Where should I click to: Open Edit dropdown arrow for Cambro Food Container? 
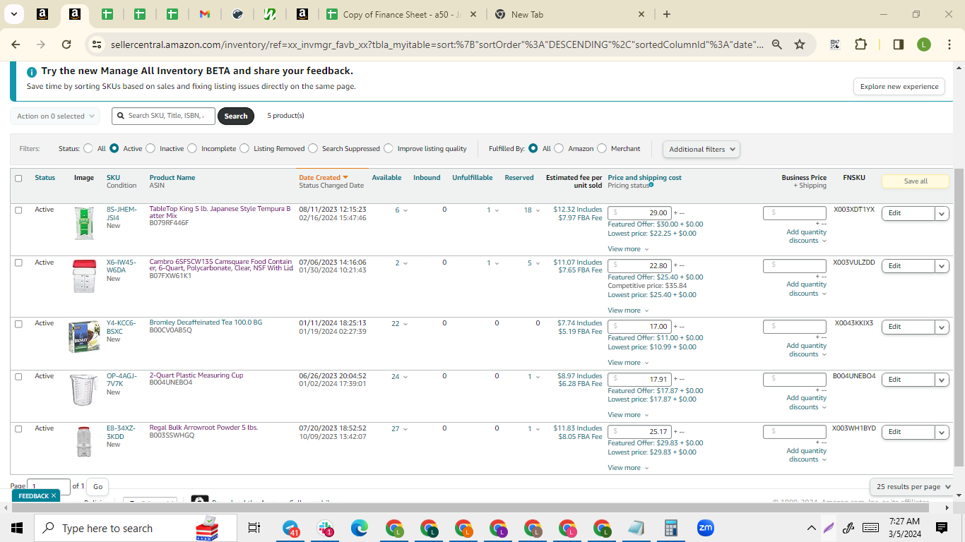pos(942,266)
